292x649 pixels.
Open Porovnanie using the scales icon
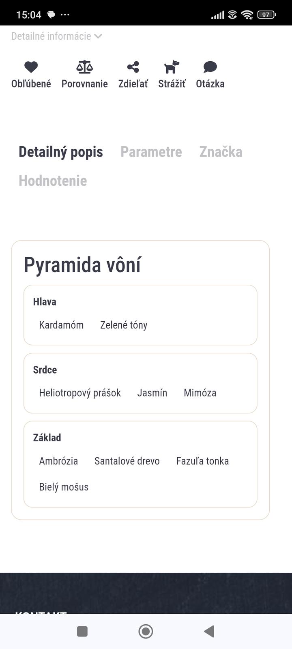coord(84,67)
